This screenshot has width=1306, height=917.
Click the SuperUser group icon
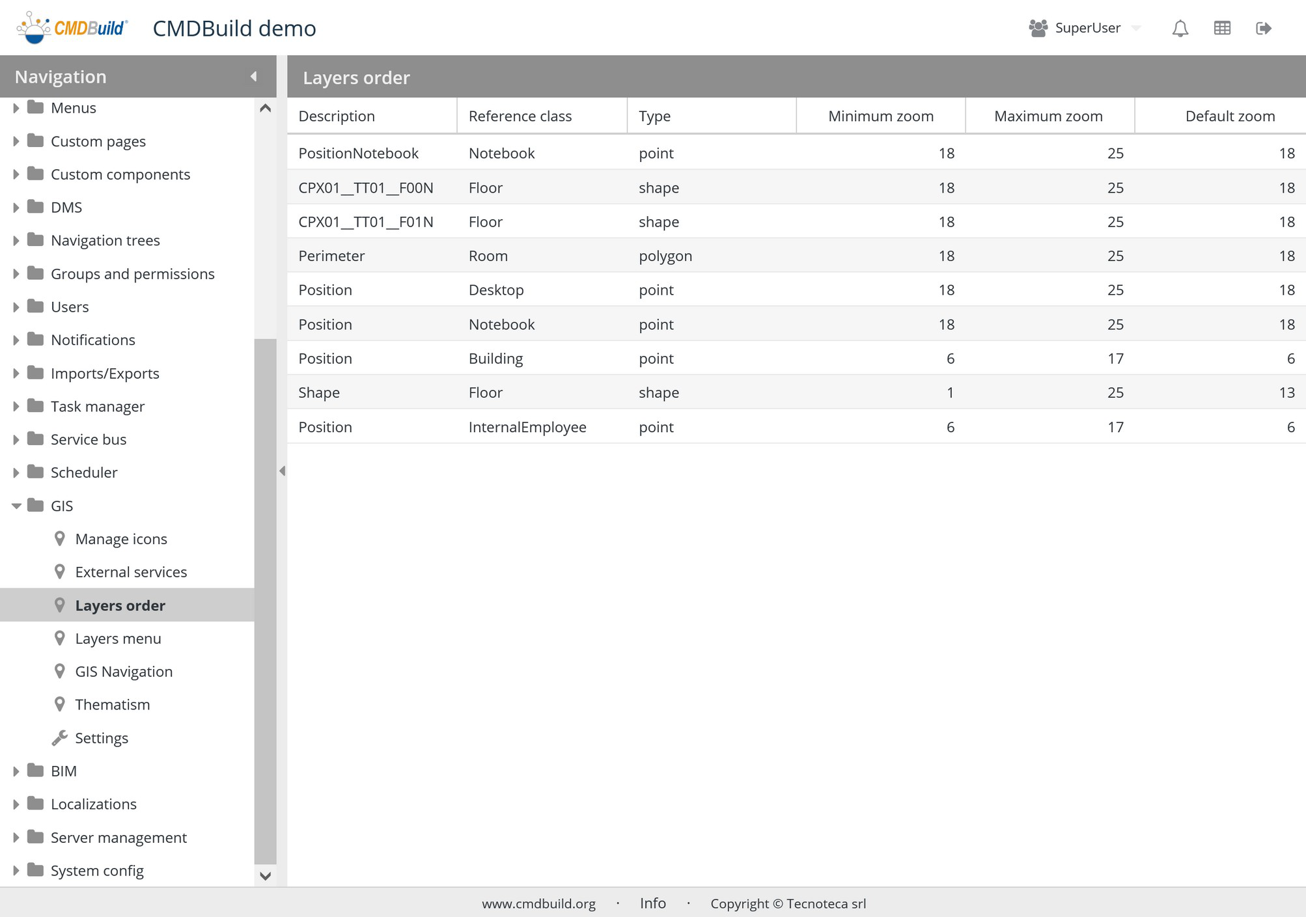[x=1038, y=28]
